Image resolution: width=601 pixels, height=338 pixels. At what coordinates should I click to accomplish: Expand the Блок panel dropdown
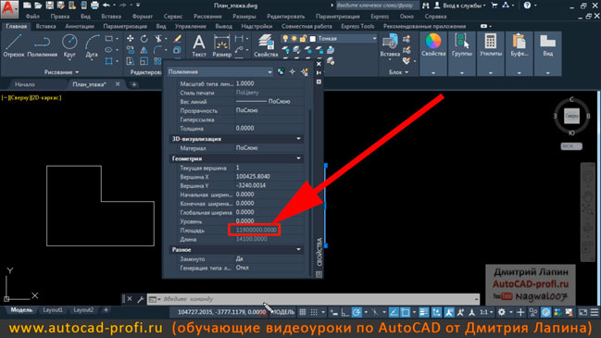tap(398, 72)
